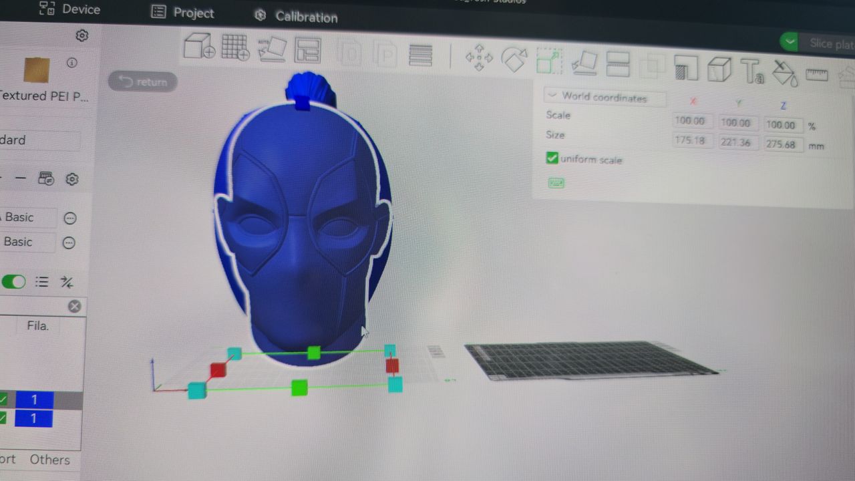Open filament settings gear icon
This screenshot has width=855, height=481.
72,179
